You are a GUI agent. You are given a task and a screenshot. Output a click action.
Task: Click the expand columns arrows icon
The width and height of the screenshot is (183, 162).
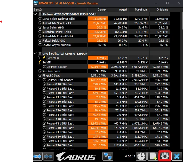(38, 156)
